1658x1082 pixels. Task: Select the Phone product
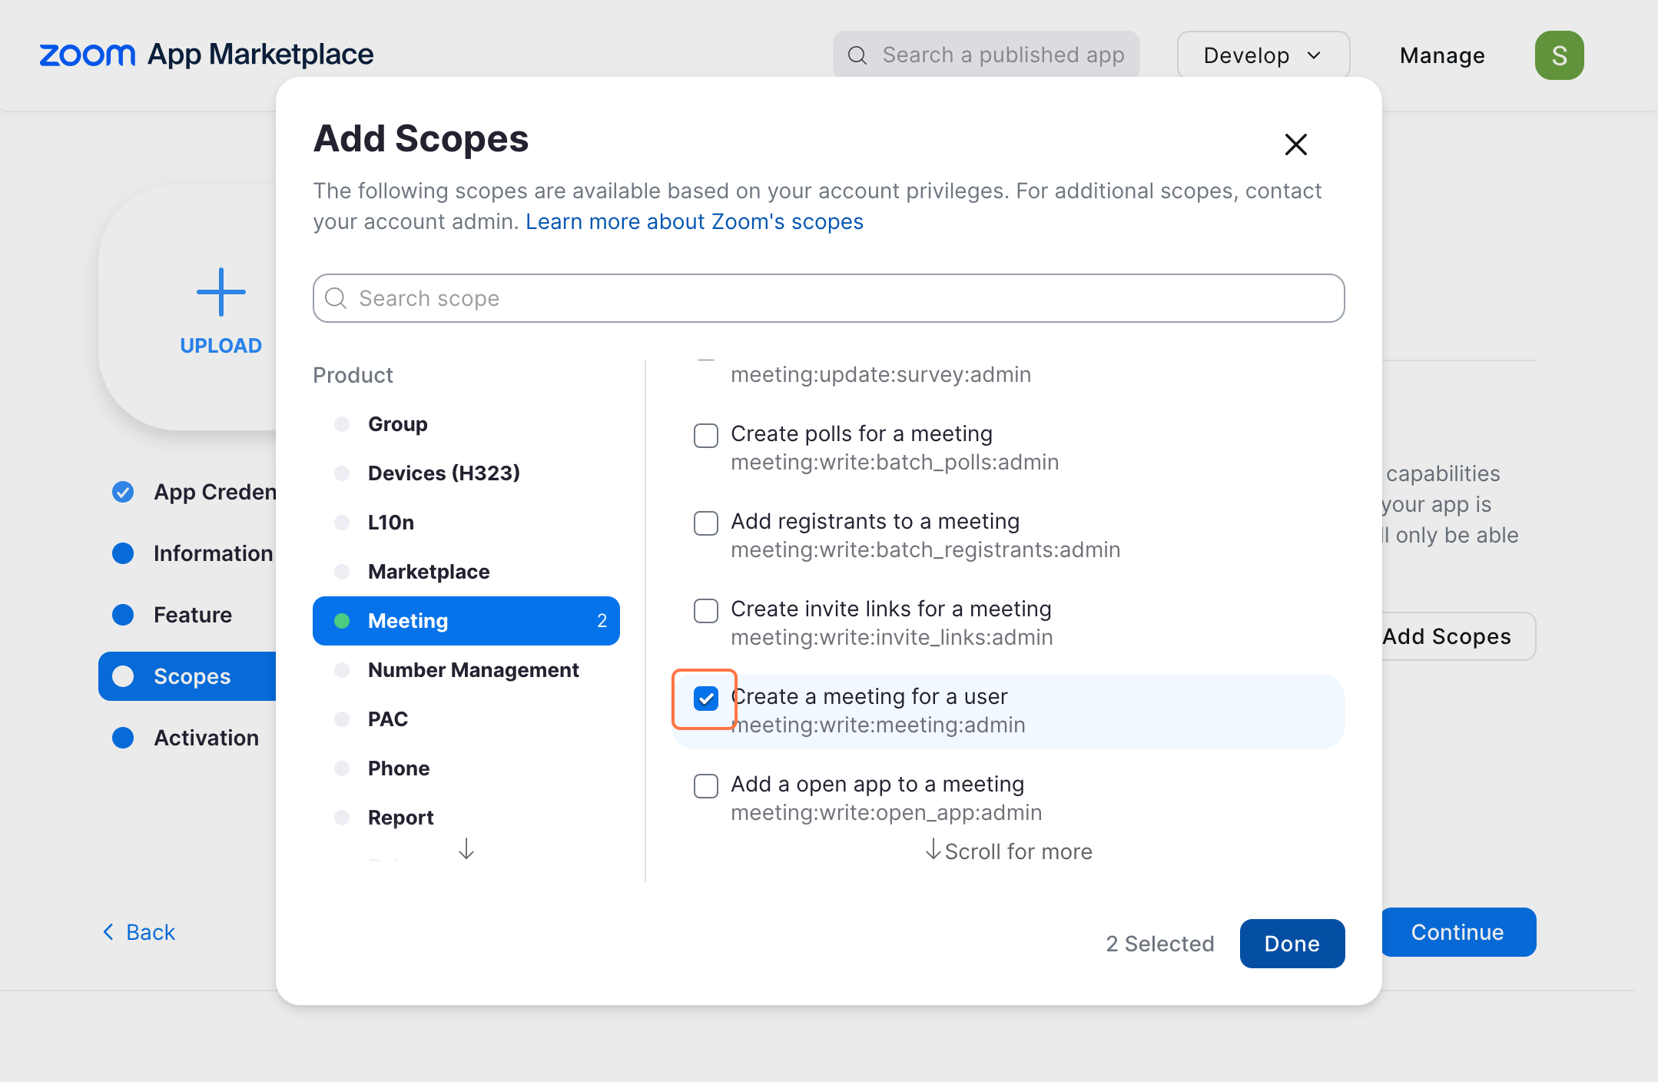pos(466,768)
